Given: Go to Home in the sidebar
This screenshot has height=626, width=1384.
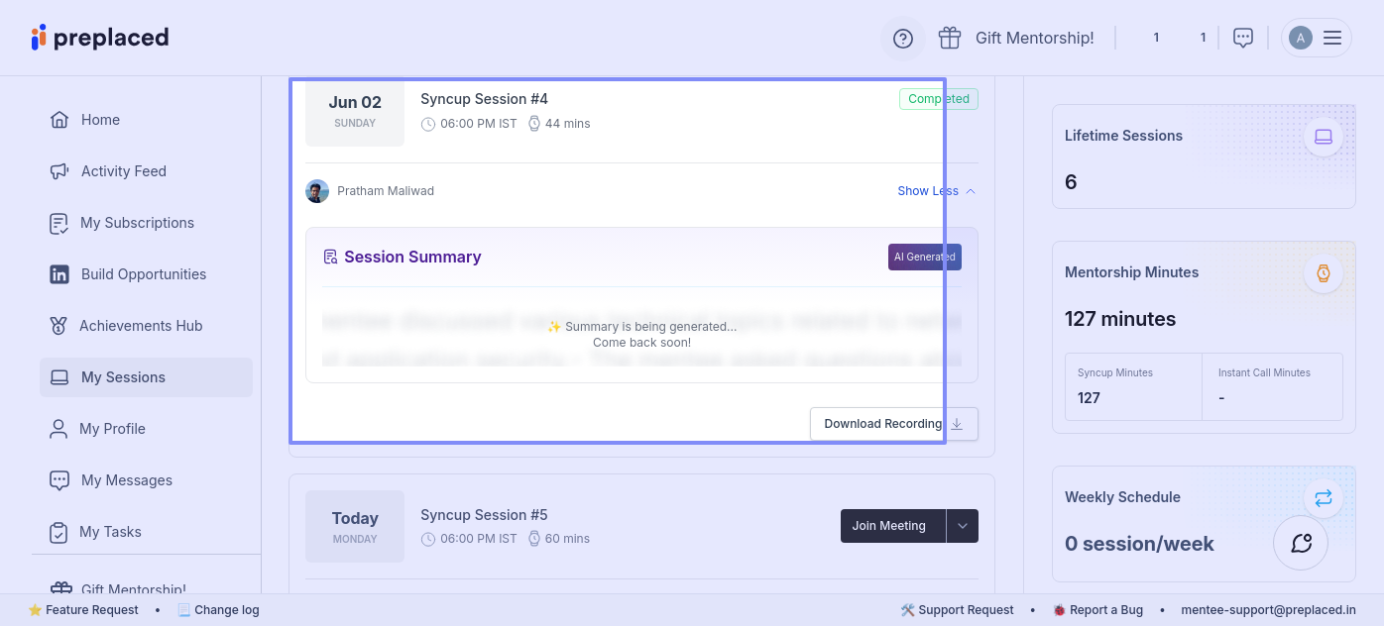Looking at the screenshot, I should 100,120.
